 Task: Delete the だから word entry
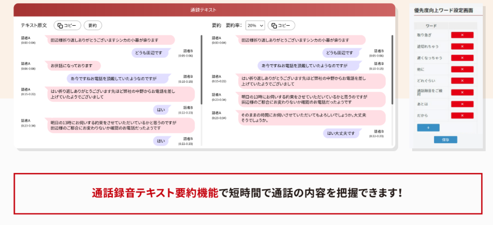[x=462, y=115]
